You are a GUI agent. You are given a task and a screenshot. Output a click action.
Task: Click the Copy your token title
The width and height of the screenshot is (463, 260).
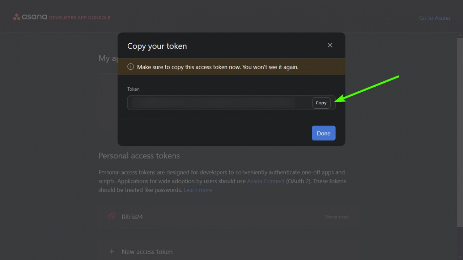pos(157,46)
